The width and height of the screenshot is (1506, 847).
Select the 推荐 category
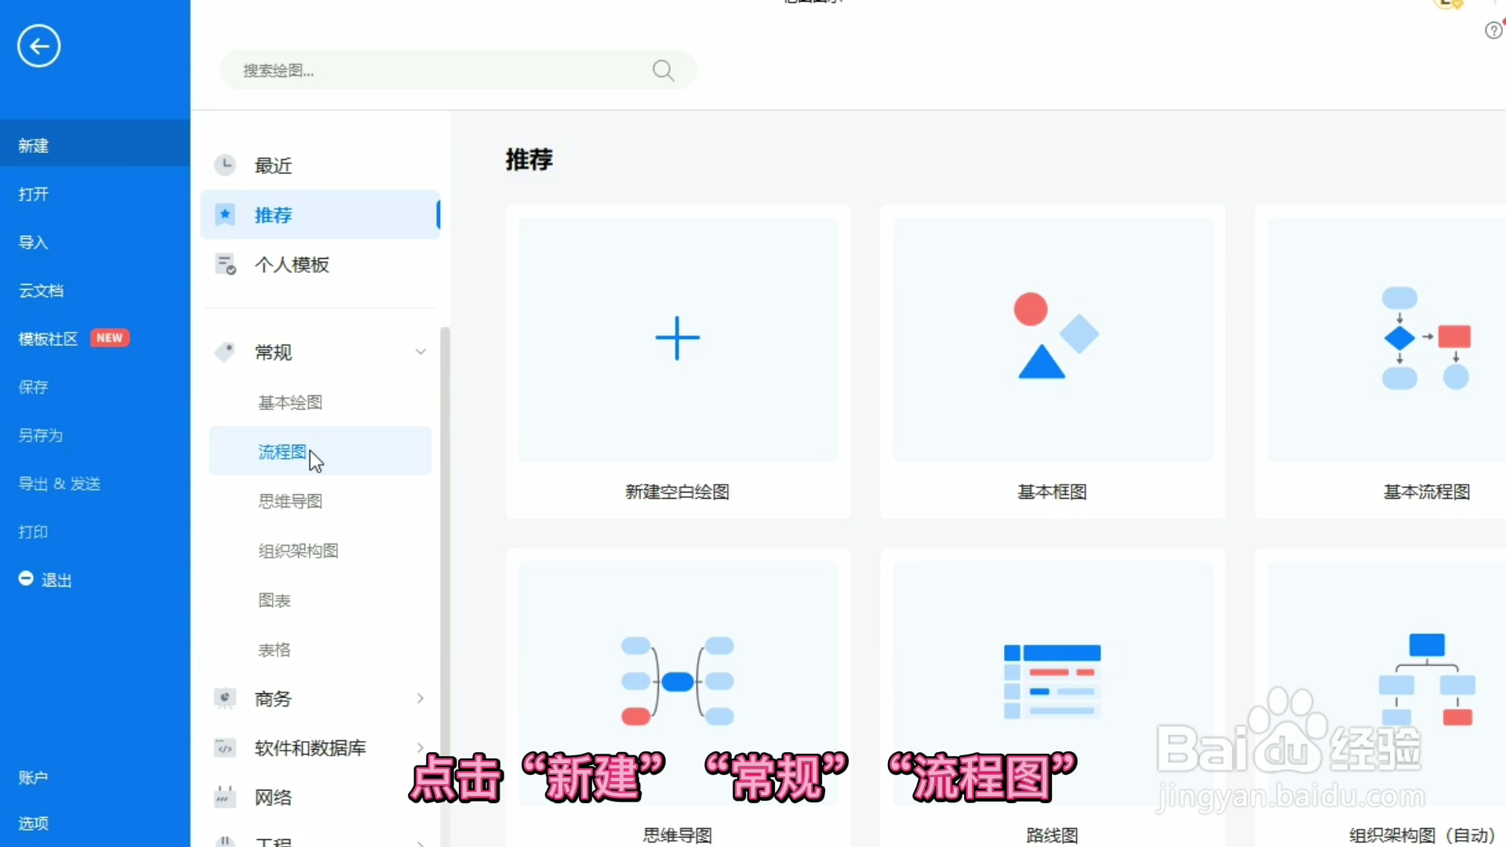coord(320,214)
